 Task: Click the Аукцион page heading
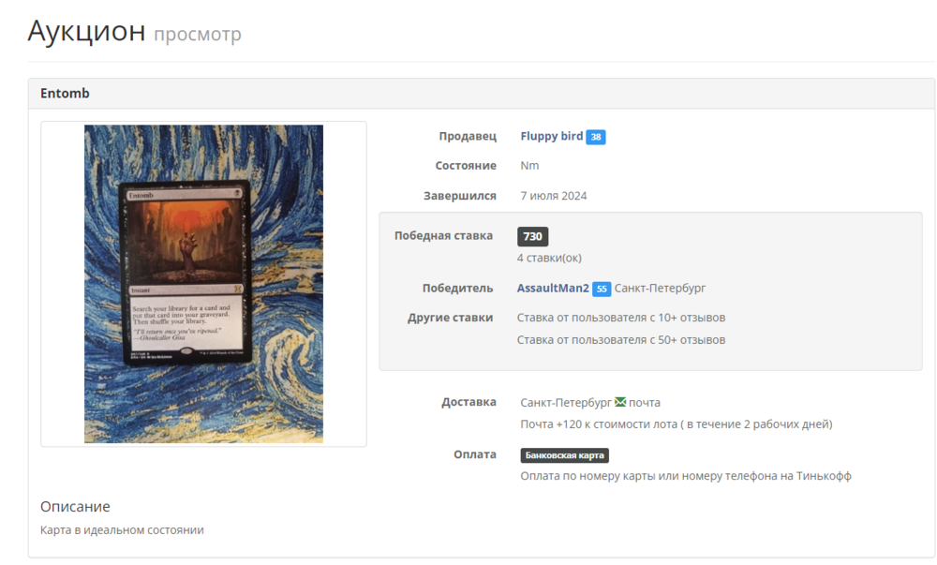point(86,31)
